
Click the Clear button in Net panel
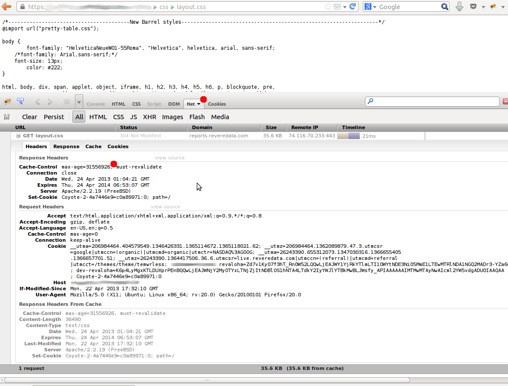pos(29,117)
